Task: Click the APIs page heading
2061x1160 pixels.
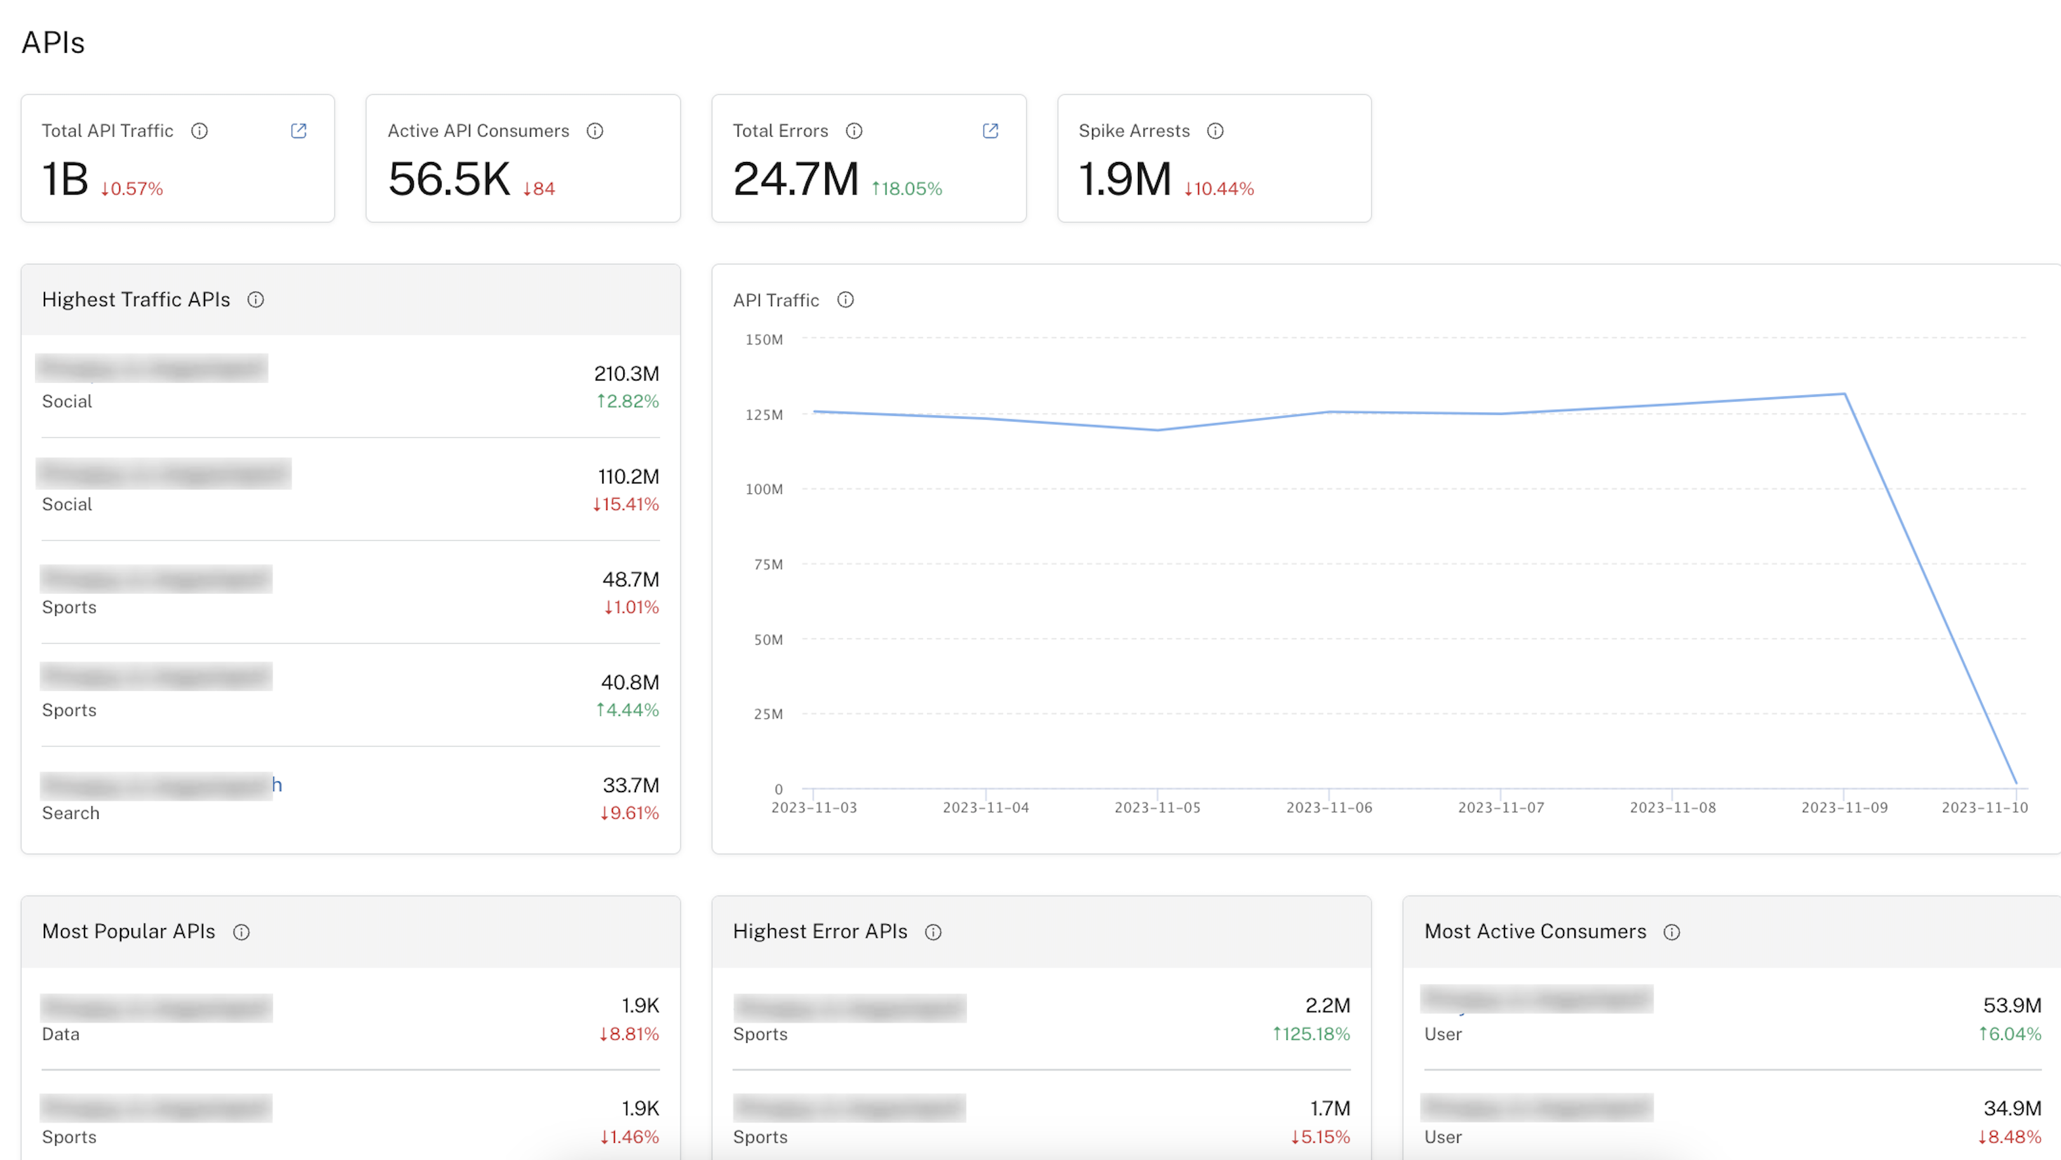Action: [x=53, y=43]
